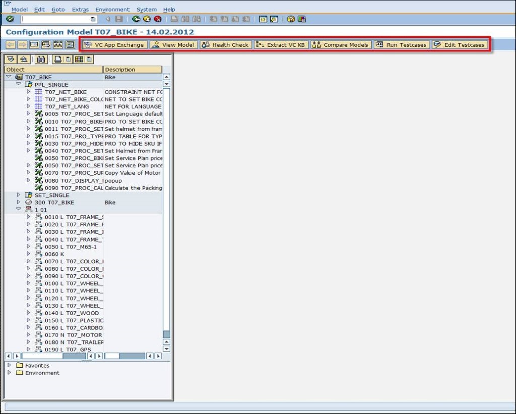This screenshot has height=414, width=516.
Task: Click the green checkmark Enter icon
Action: tap(10, 19)
